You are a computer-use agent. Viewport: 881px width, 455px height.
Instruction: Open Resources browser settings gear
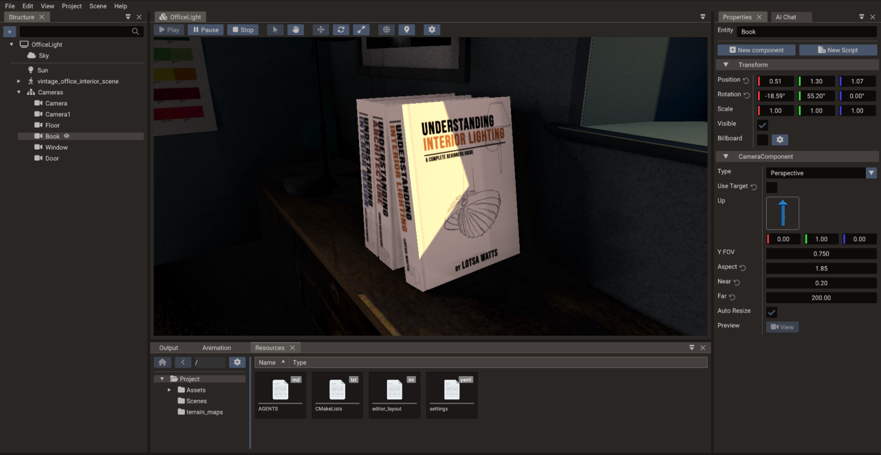237,362
